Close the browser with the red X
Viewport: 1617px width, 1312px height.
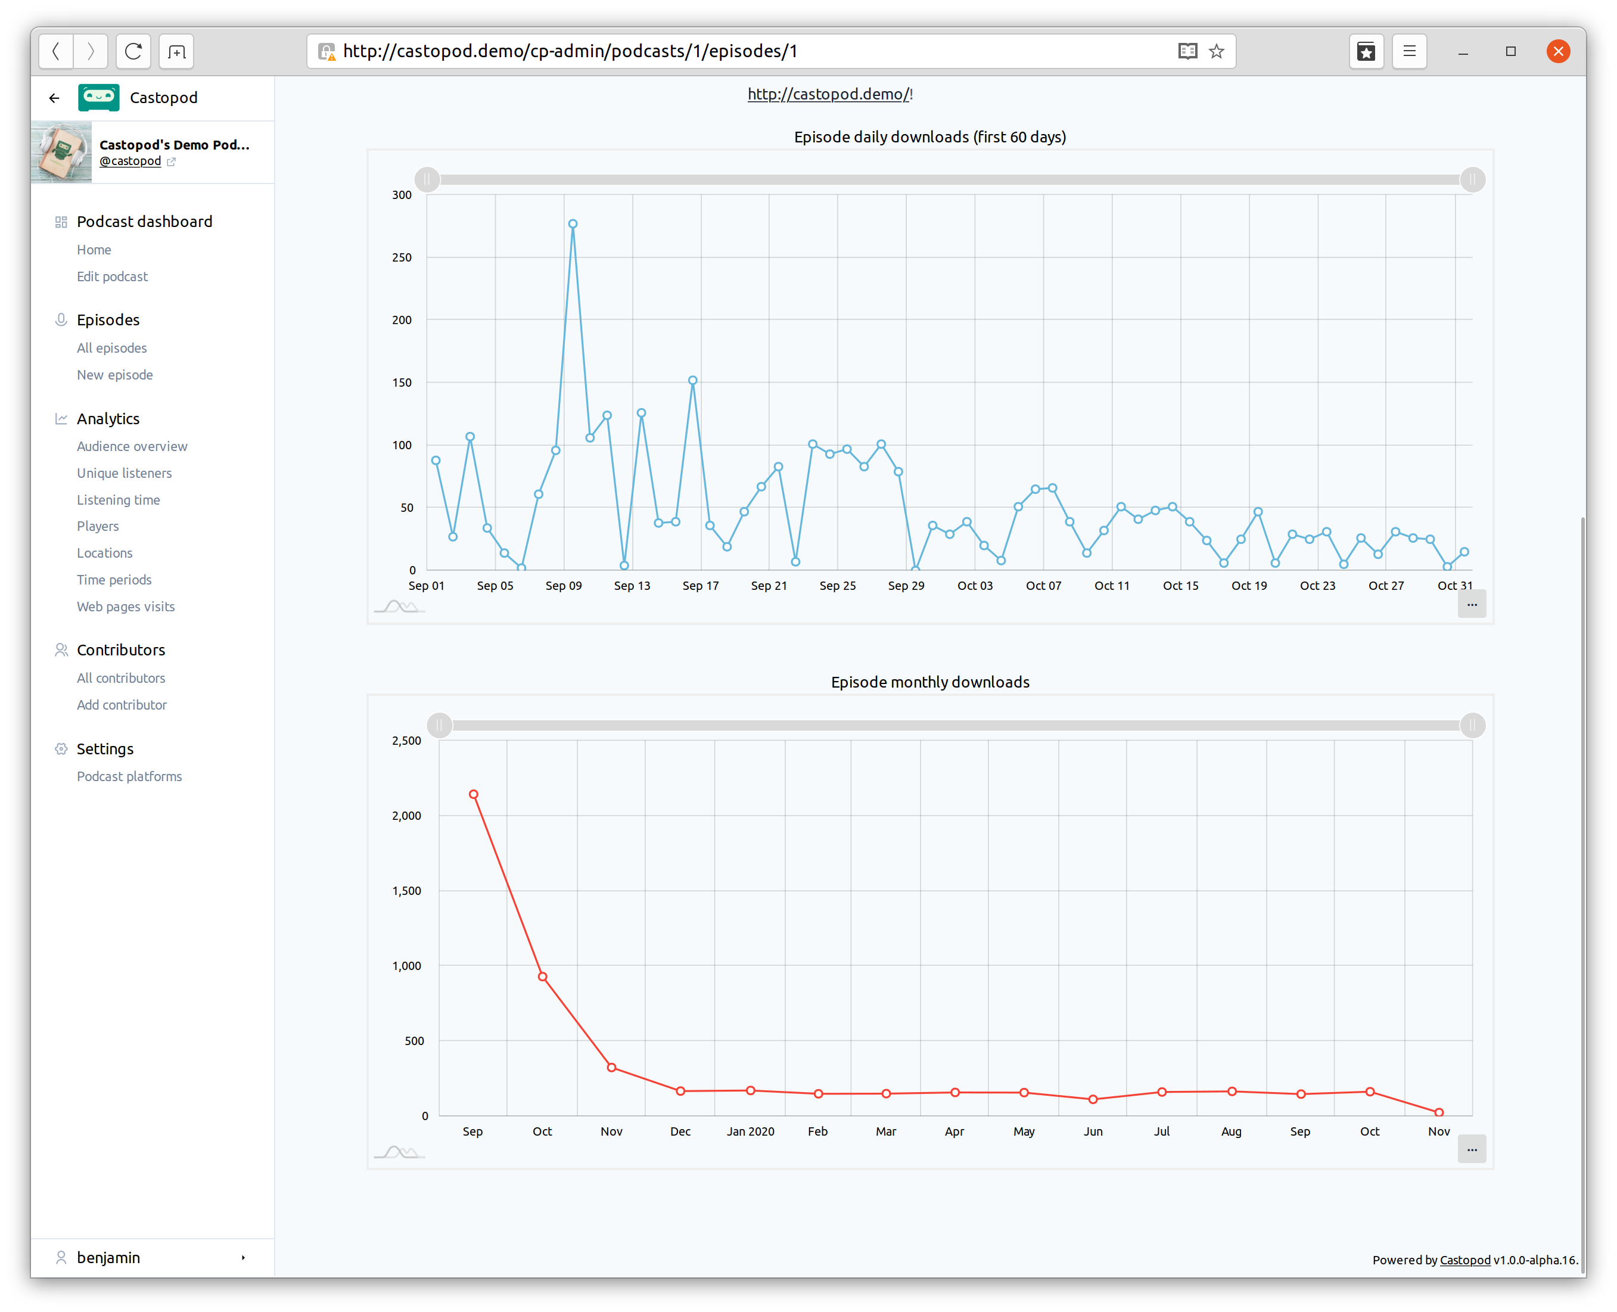point(1558,51)
